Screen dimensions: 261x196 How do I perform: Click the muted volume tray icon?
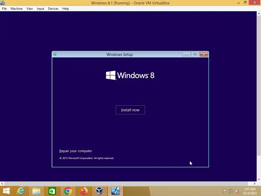point(237,191)
